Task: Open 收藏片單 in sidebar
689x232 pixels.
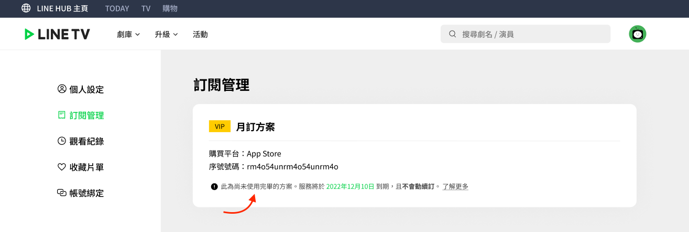Action: tap(81, 167)
